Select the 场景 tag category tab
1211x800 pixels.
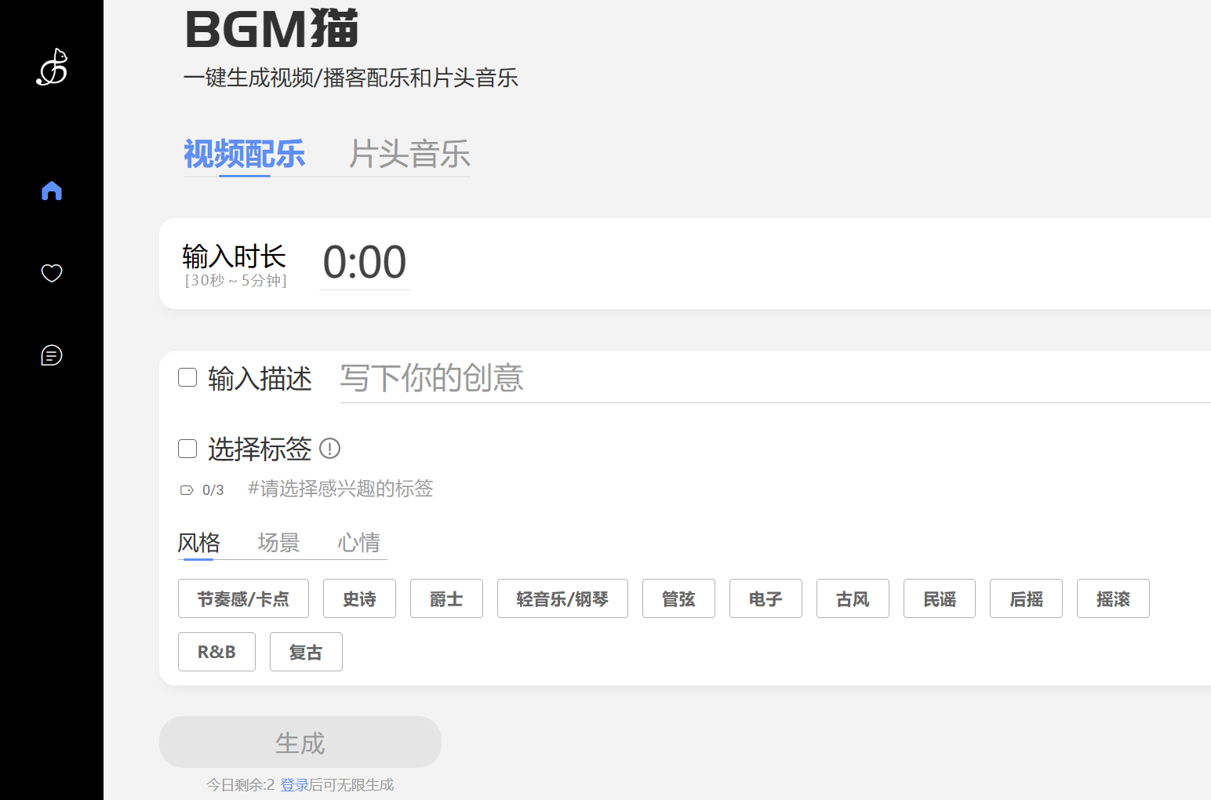click(x=278, y=543)
